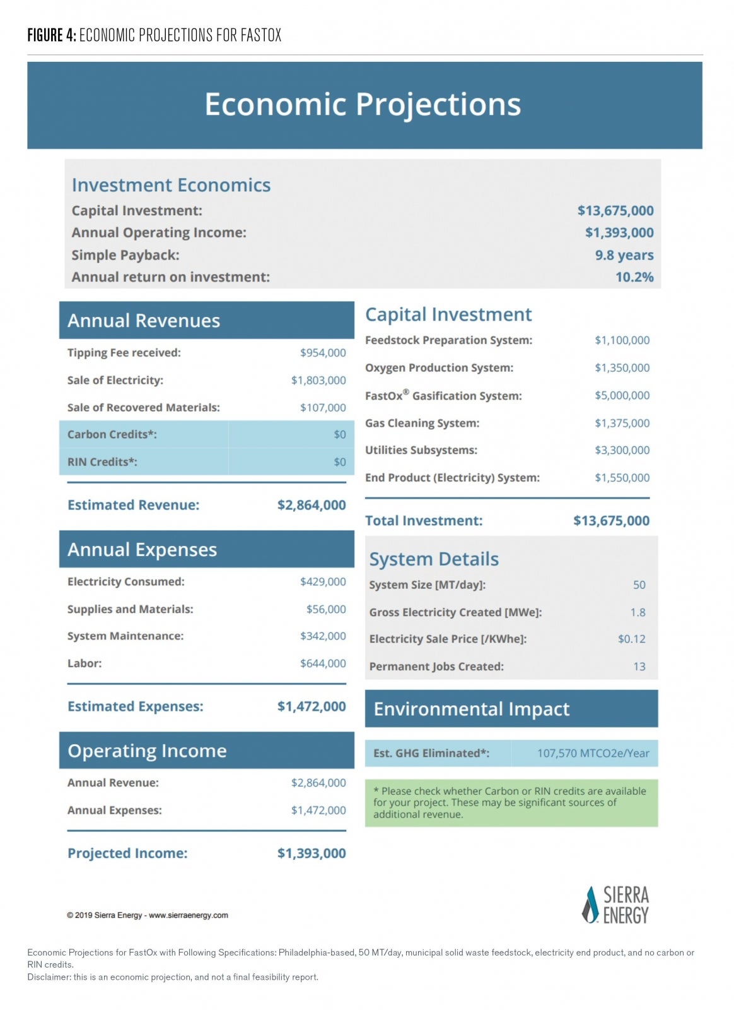Click the $342,000 maintenance amount
The image size is (734, 1010).
click(323, 636)
